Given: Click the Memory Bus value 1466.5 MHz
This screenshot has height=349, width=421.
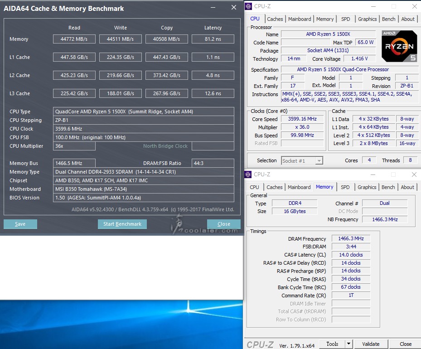Looking at the screenshot, I should 74,163.
